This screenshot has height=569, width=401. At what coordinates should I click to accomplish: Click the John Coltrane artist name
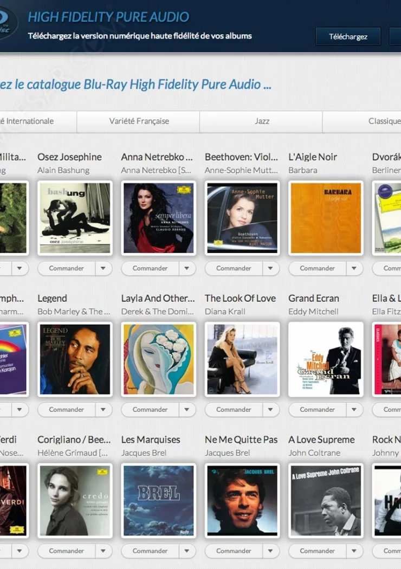point(315,453)
